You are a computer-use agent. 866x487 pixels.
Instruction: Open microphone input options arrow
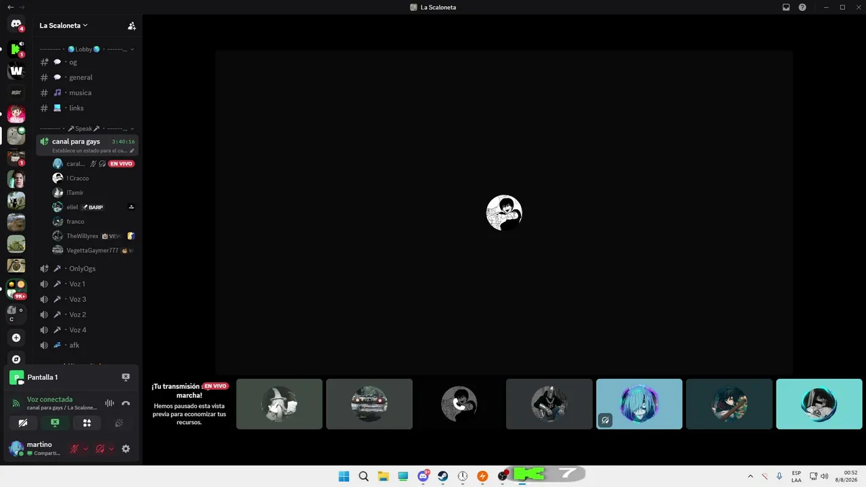[85, 448]
